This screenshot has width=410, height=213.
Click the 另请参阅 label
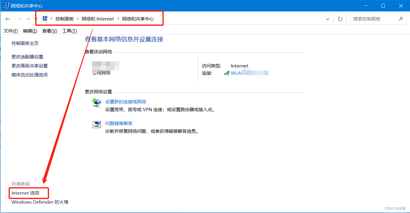[21, 184]
